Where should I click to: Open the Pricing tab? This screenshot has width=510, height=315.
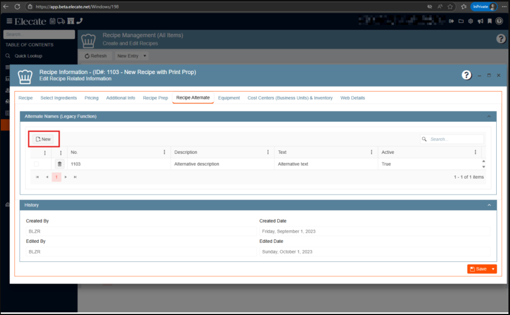91,98
